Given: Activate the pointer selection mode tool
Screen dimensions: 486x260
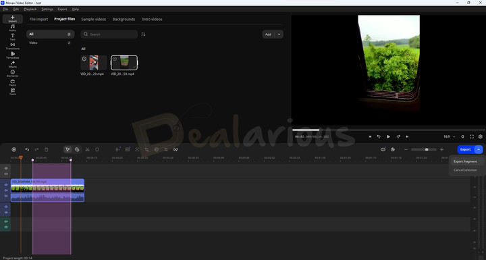Looking at the screenshot, I should click(67, 149).
